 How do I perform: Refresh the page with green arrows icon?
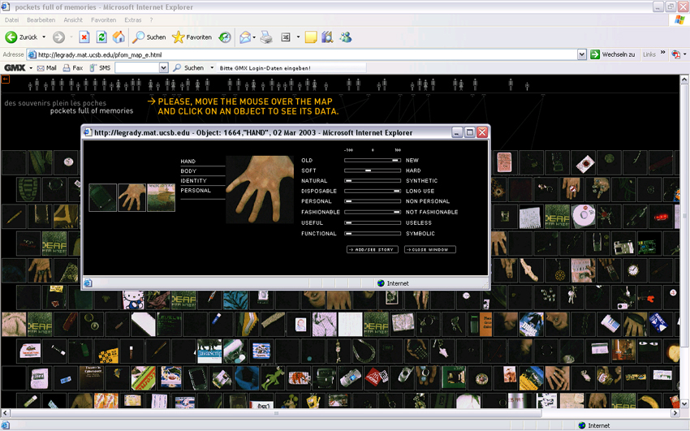pyautogui.click(x=101, y=37)
